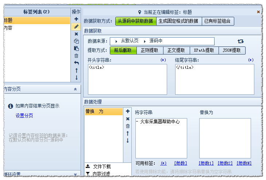Switch extraction method to 正则提取
This screenshot has width=266, height=180.
tap(150, 50)
